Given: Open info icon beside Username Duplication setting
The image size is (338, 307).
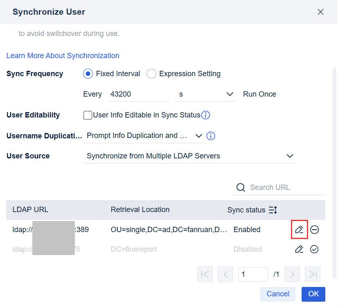Looking at the screenshot, I should pos(210,135).
